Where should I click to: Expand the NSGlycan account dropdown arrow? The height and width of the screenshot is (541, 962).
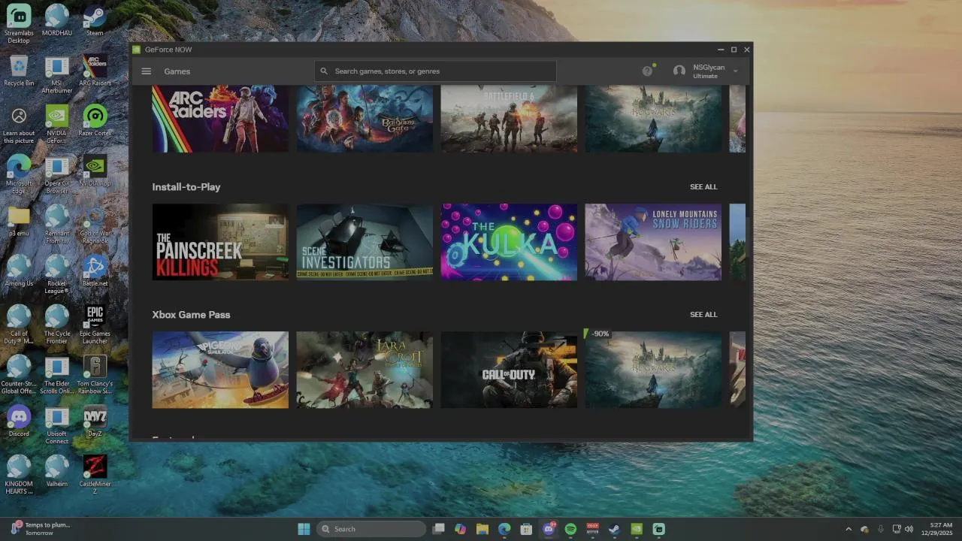tap(735, 71)
